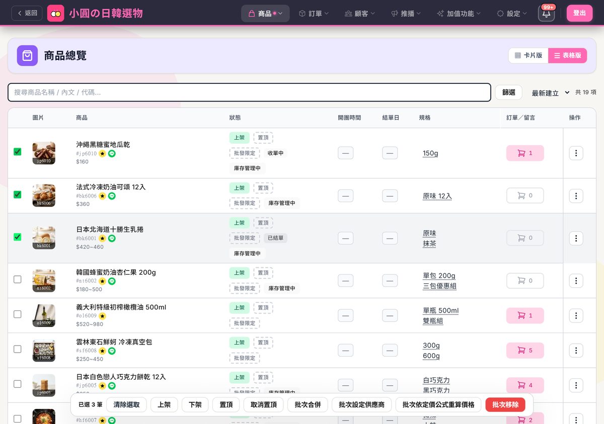The width and height of the screenshot is (604, 424).
Task: Click 置頂 in the bulk action bar
Action: 226,404
